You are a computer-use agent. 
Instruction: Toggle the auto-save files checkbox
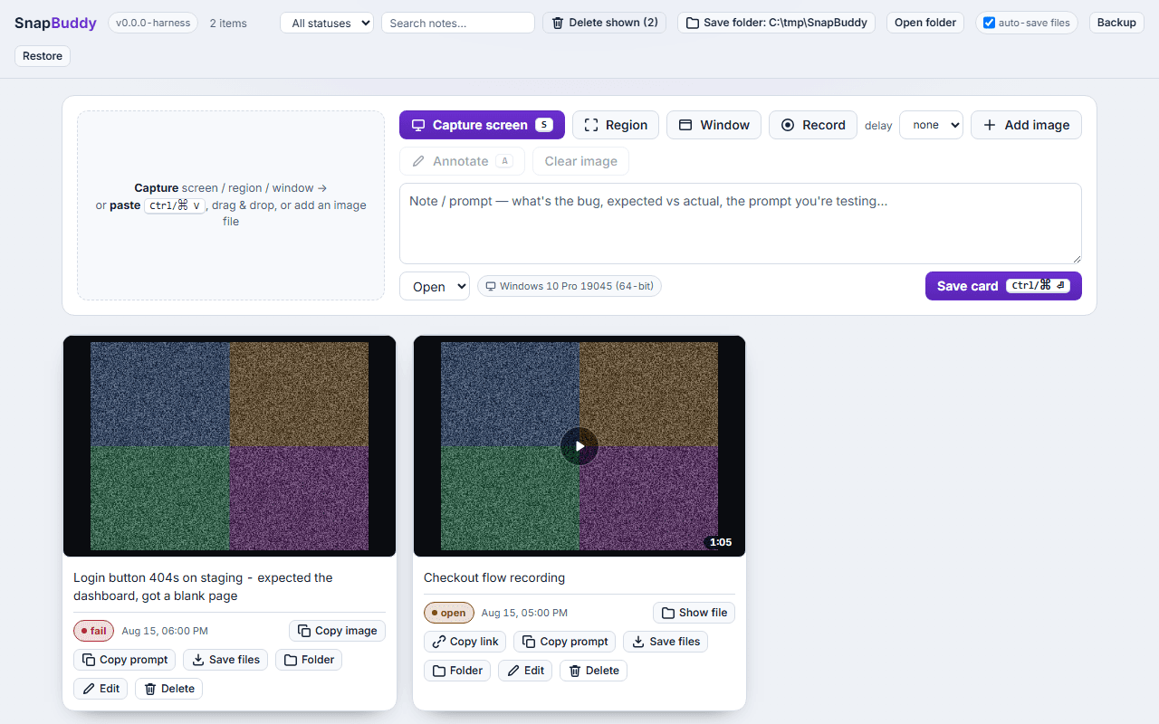click(x=989, y=23)
